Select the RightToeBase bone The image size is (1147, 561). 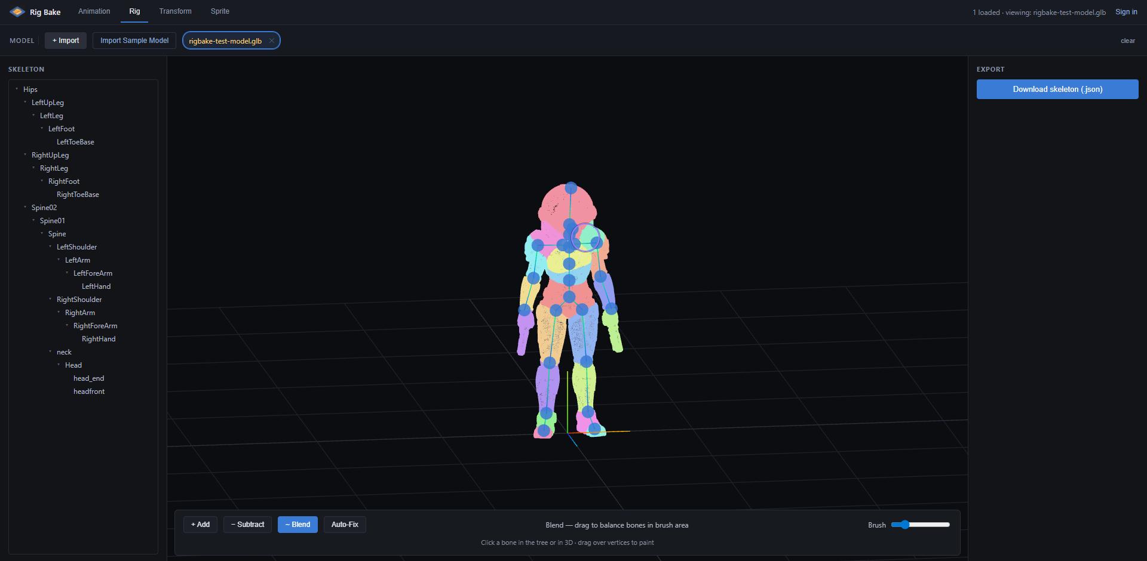point(78,195)
